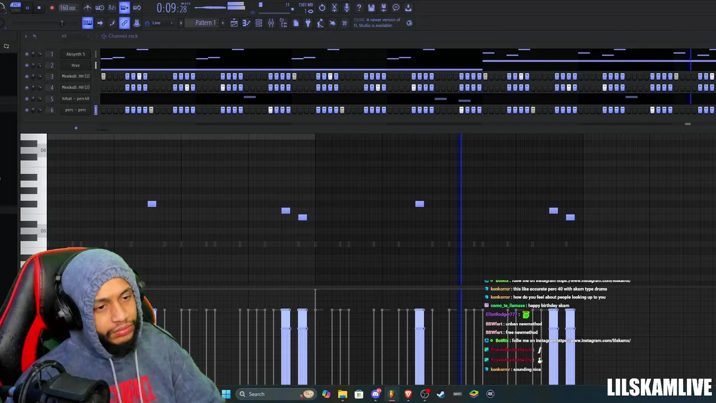Click the stamp tool icon

136,23
